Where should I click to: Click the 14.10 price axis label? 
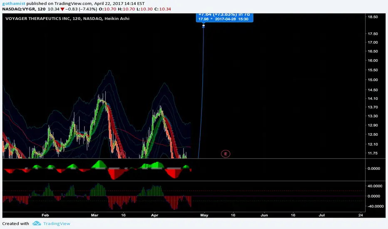coord(373,99)
